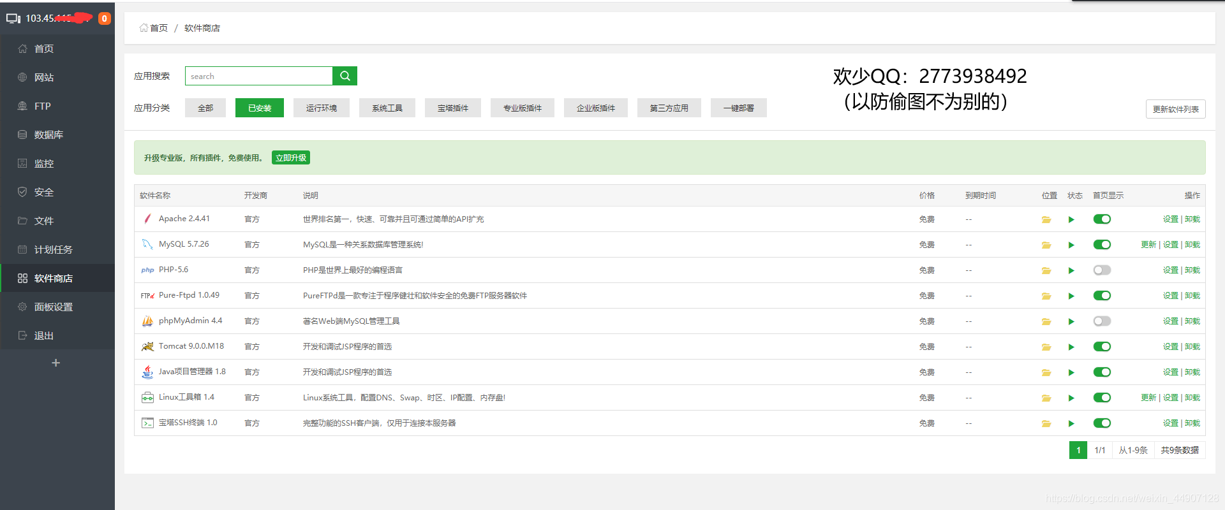Open 安全 in the sidebar
The width and height of the screenshot is (1225, 510).
coord(57,192)
